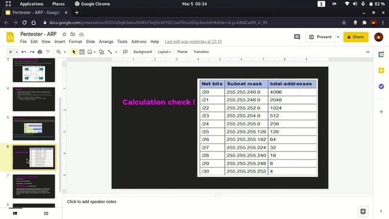Add new slide plus button
This screenshot has width=389, height=219.
10,52
